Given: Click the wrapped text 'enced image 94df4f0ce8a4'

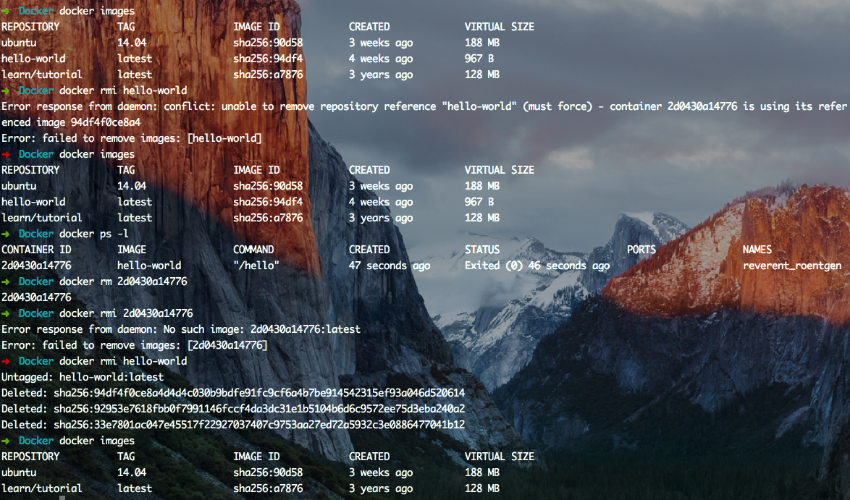Looking at the screenshot, I should (x=71, y=122).
